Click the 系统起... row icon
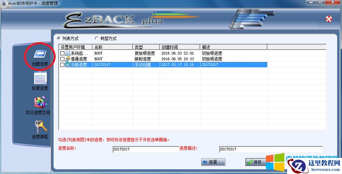This screenshot has width=342, height=174. click(68, 53)
